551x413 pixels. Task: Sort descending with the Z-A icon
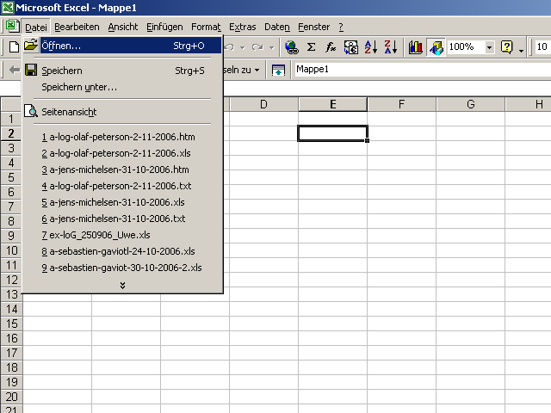(x=390, y=47)
